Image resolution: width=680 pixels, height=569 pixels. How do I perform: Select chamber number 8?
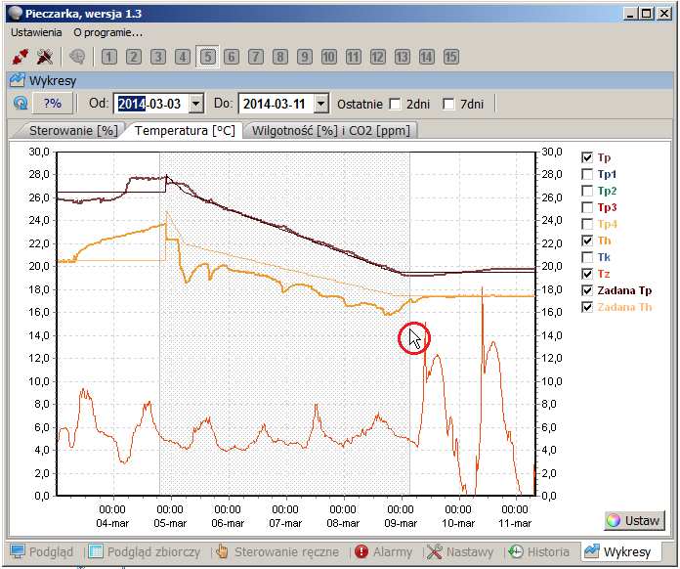tap(280, 57)
